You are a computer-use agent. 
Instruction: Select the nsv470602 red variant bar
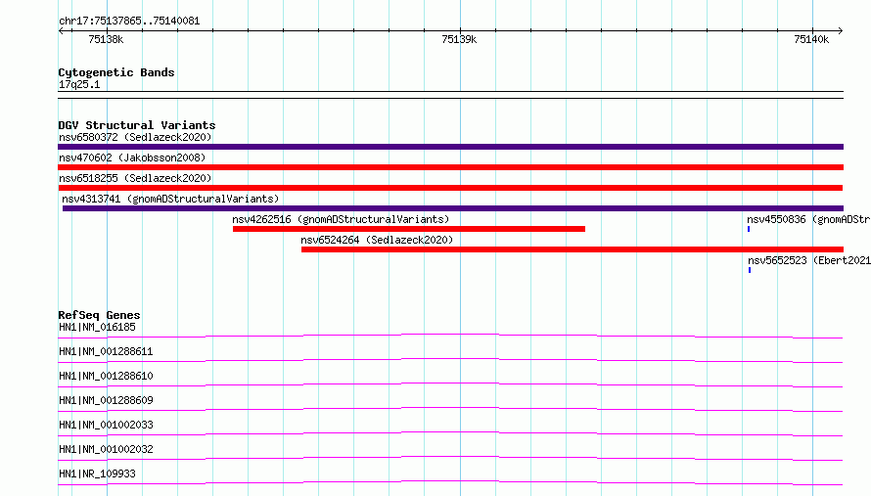coord(450,167)
